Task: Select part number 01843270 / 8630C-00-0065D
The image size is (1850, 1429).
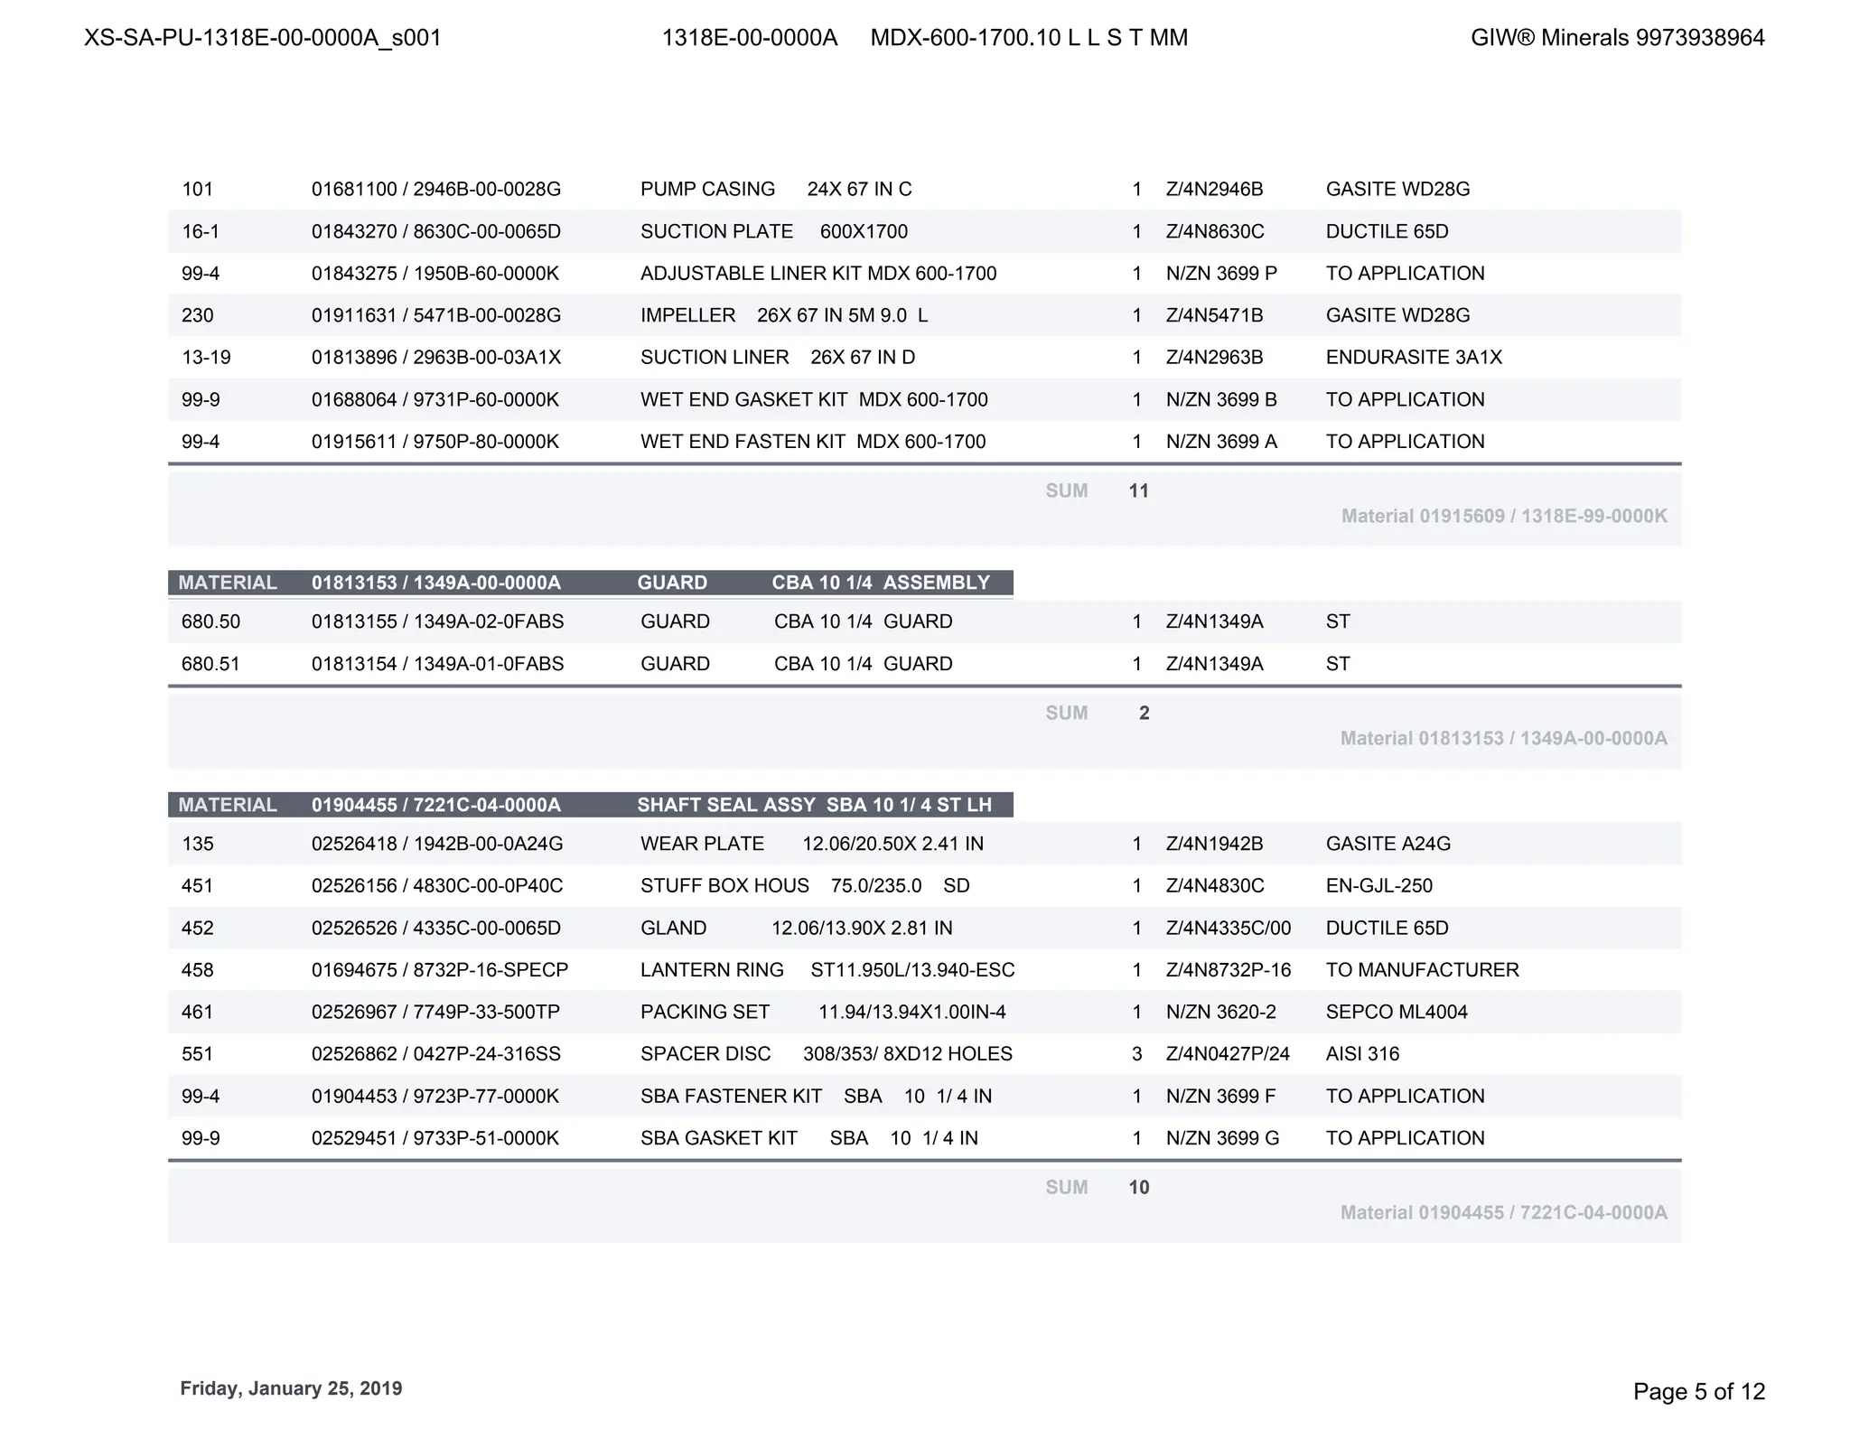Action: click(x=435, y=232)
